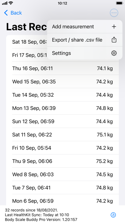This screenshot has height=222, width=125.
Task: Go Back to the previous screen
Action: click(13, 13)
